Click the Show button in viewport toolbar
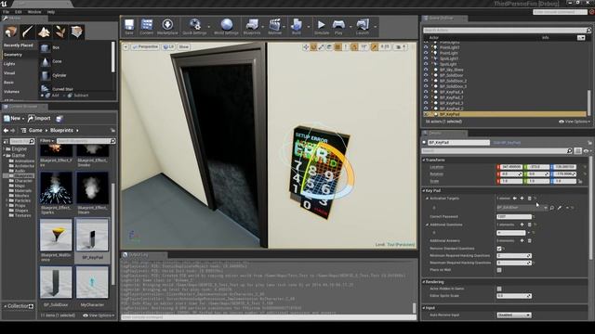Screen dimensions: 595x334 (x=184, y=47)
